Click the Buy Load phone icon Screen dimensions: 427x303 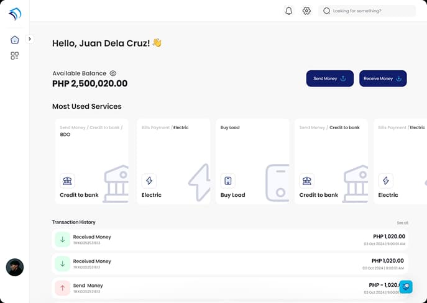point(228,181)
